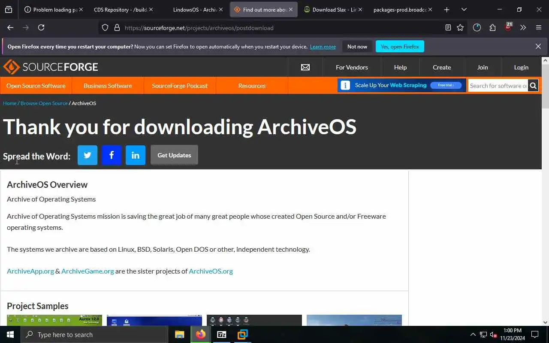Close the Firefox startup notification bar
549x343 pixels.
538,46
